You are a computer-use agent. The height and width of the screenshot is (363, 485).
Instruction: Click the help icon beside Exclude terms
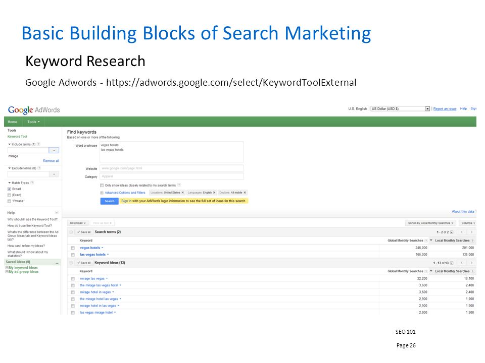[39, 168]
